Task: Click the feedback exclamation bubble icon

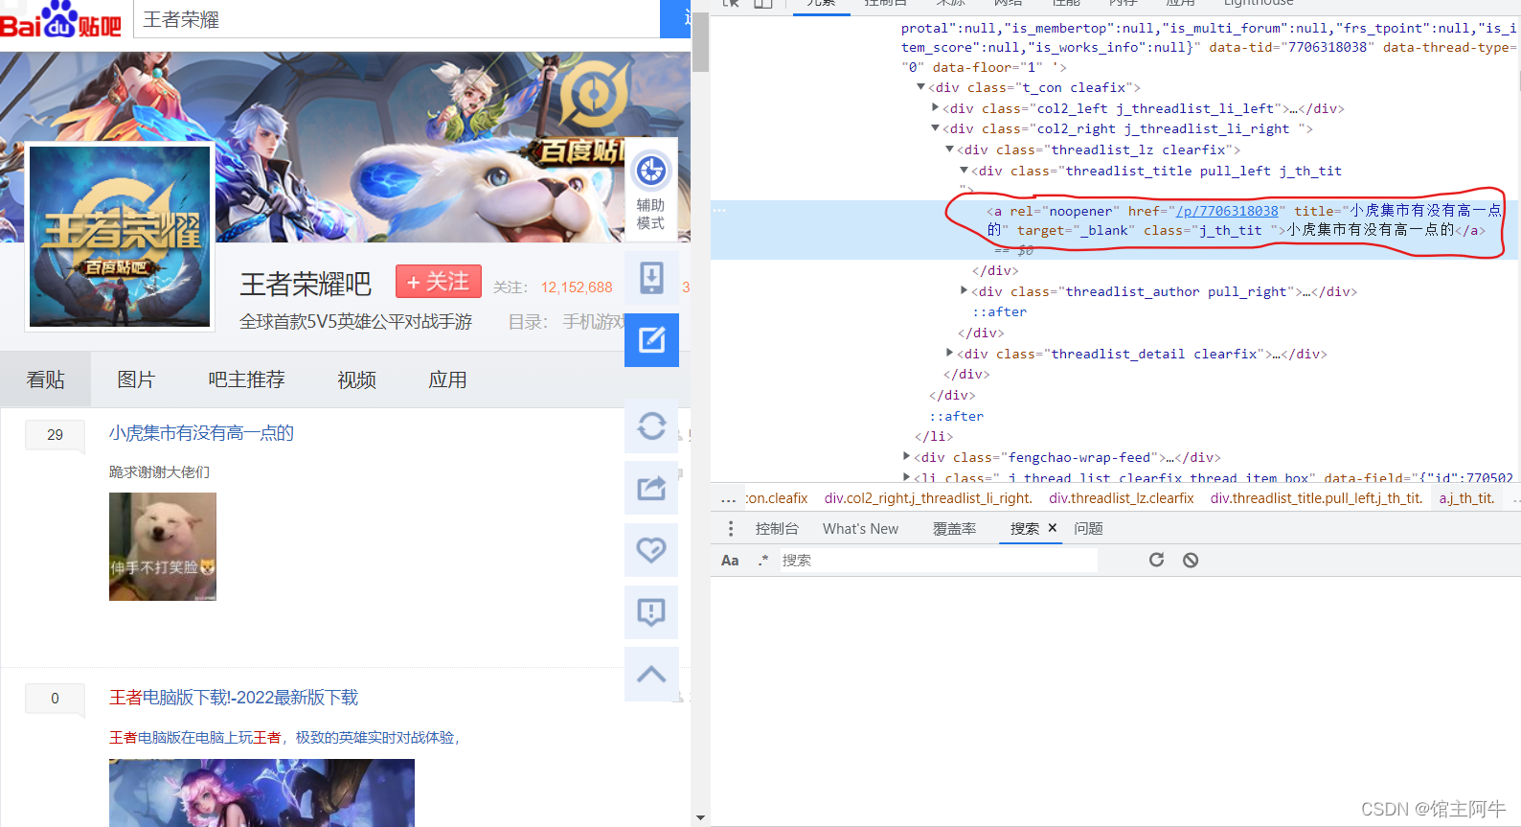Action: tap(651, 612)
